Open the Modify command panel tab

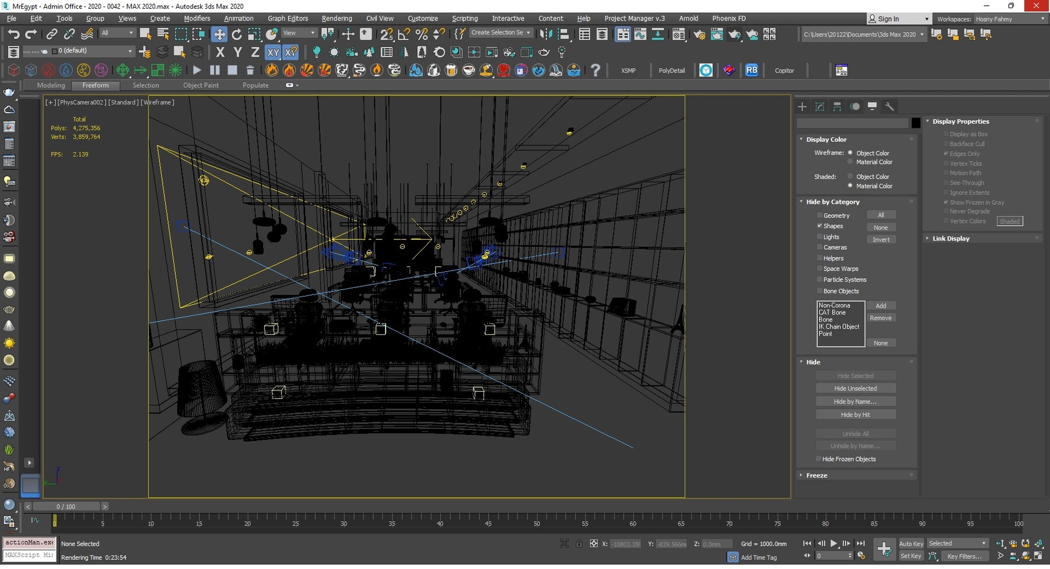[x=820, y=106]
